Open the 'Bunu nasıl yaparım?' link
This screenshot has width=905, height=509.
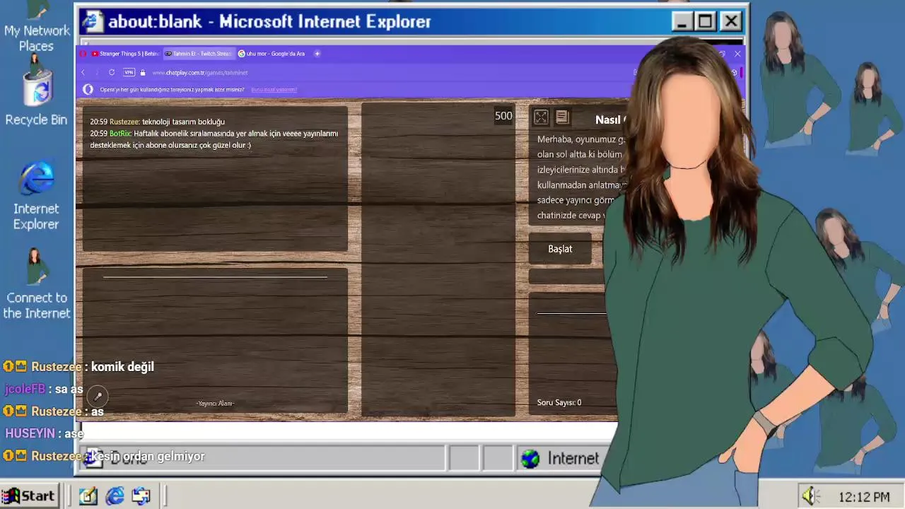pos(274,90)
